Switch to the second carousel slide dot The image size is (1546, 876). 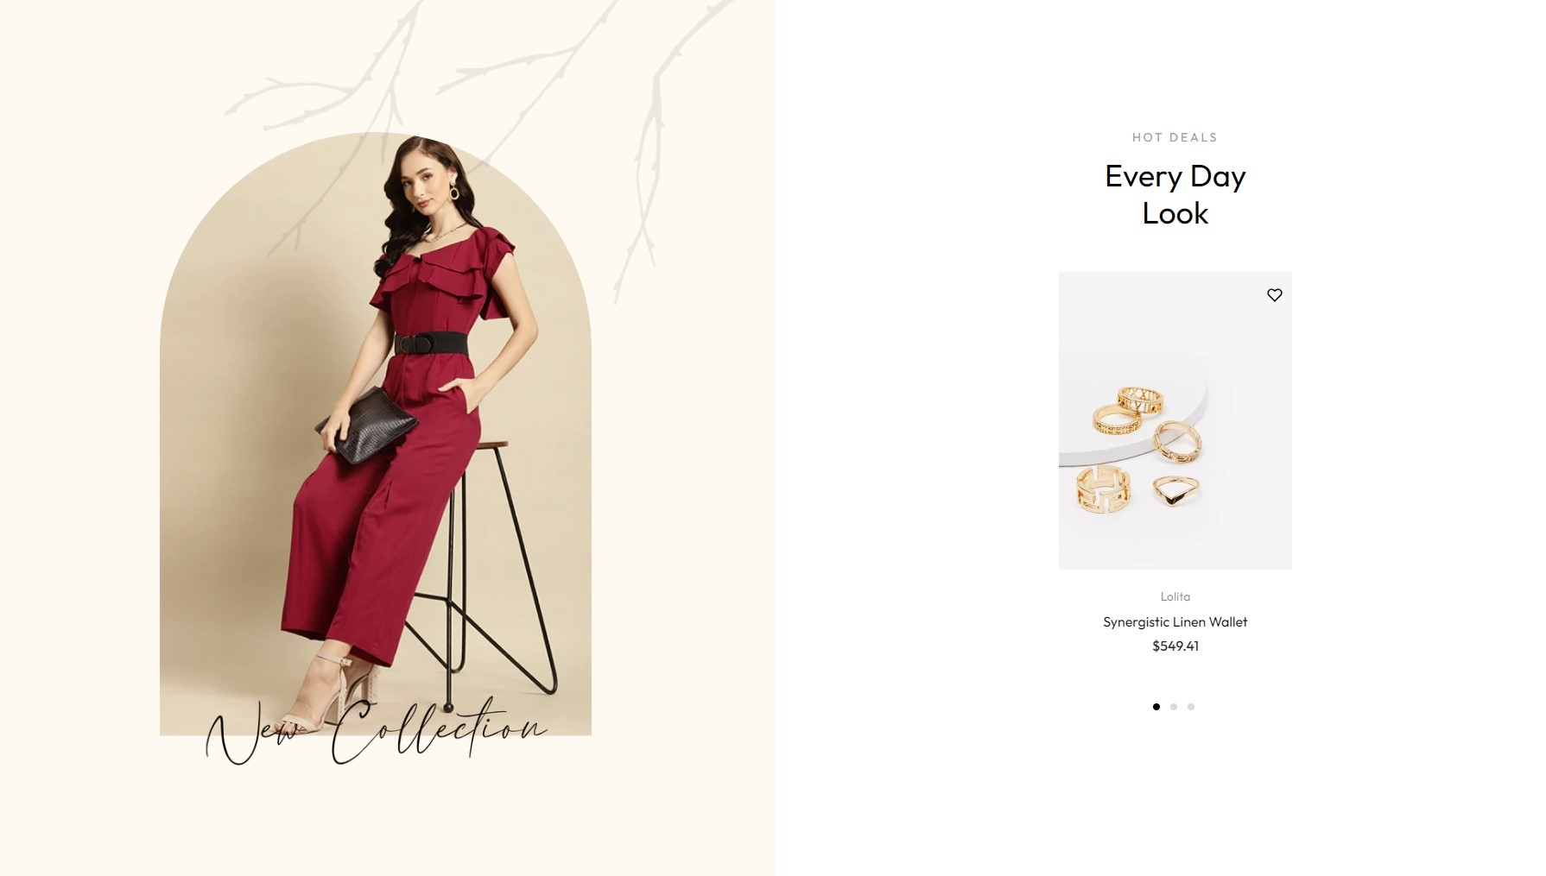(x=1174, y=707)
